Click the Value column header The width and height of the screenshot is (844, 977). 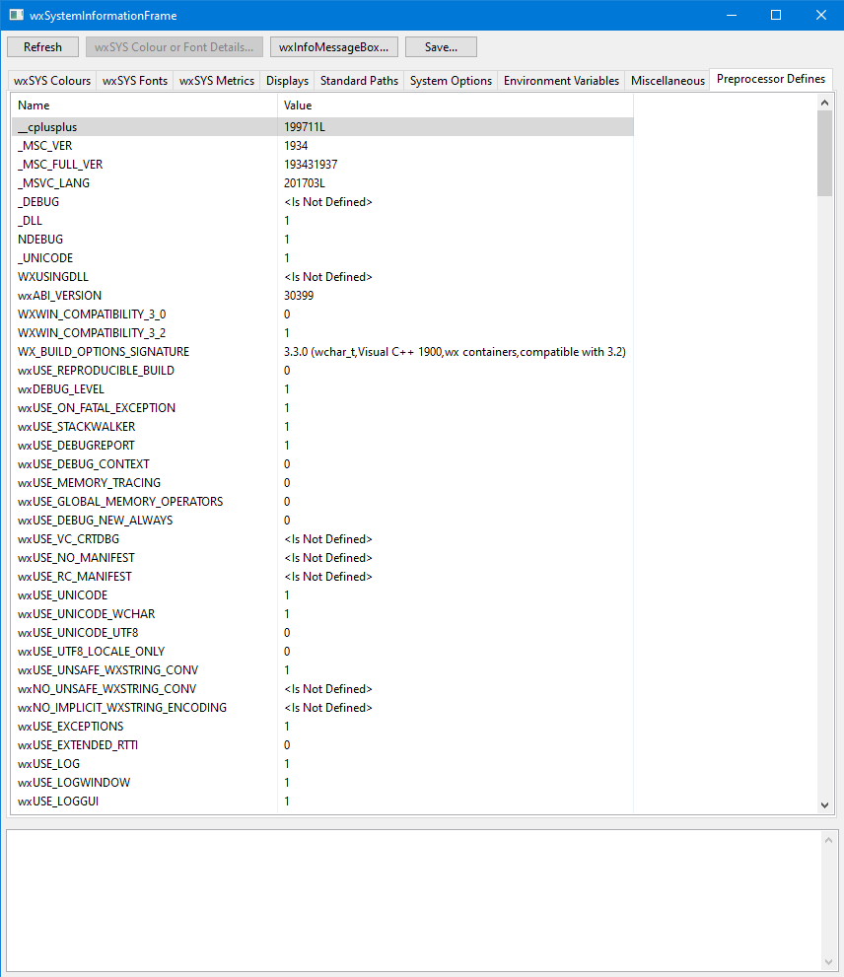click(456, 105)
